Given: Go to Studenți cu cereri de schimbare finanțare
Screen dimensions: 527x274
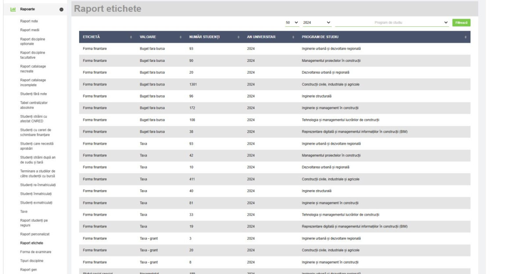Looking at the screenshot, I should coord(36,133).
